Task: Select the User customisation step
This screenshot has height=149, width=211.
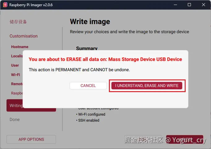Action: click(x=15, y=66)
